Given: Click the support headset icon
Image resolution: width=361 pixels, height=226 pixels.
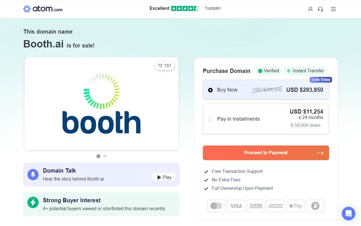Looking at the screenshot, I should coord(320,9).
